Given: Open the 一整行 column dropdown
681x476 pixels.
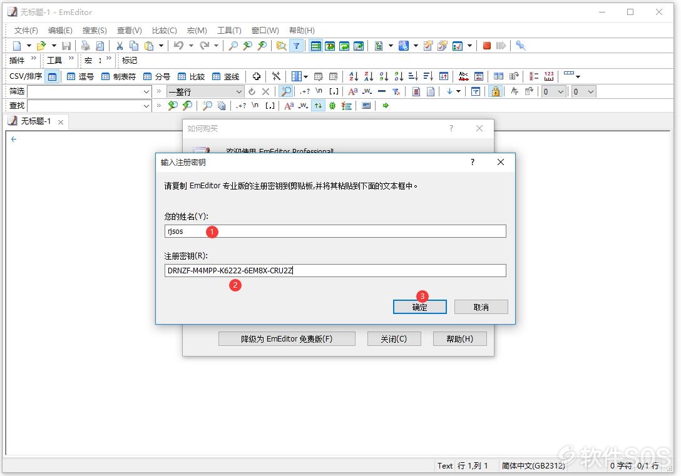Looking at the screenshot, I should pos(239,91).
